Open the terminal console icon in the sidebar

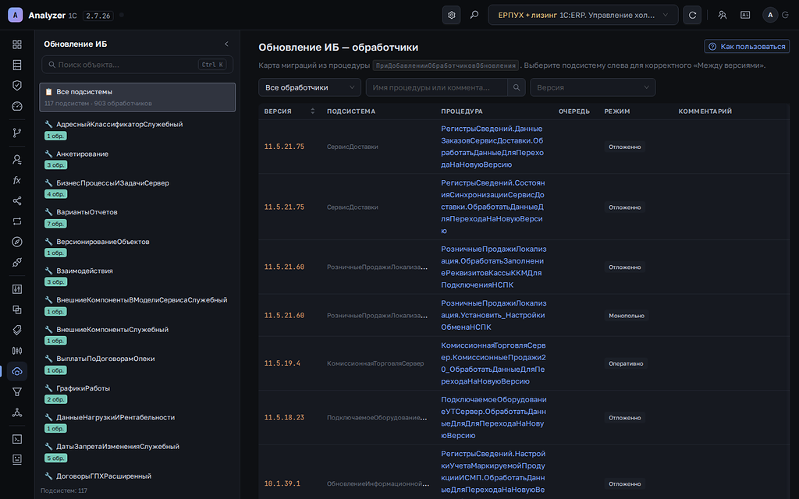17,439
